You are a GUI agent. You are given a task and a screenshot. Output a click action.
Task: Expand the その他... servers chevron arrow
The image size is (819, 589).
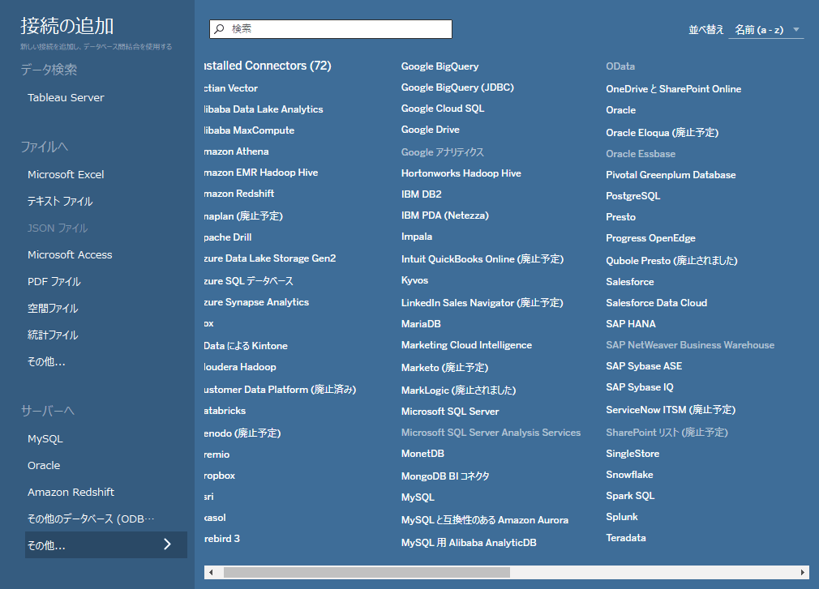click(x=167, y=544)
